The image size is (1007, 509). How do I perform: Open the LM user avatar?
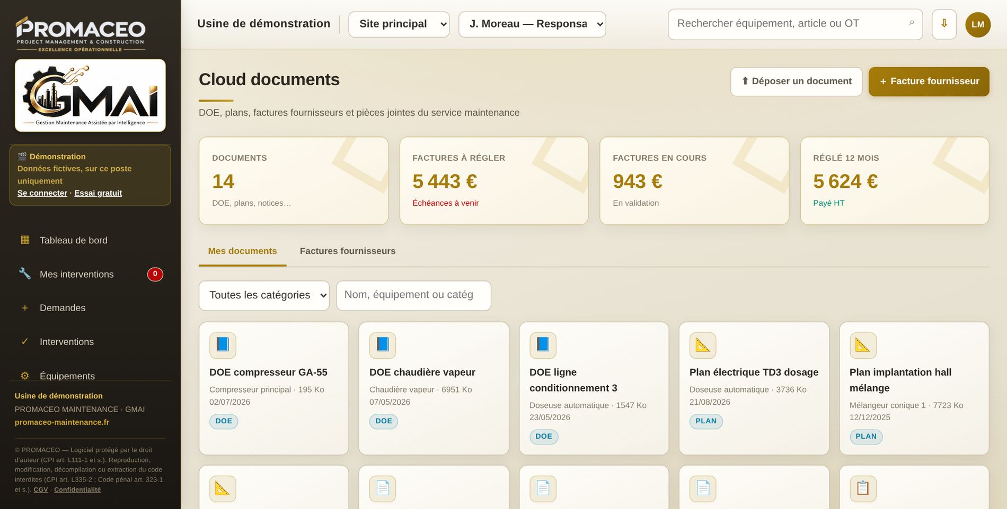978,24
